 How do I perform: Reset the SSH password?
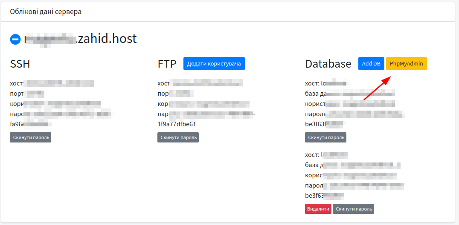pyautogui.click(x=30, y=137)
